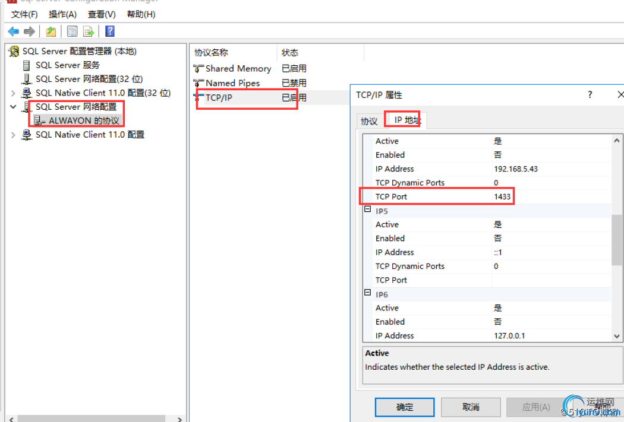624x422 pixels.
Task: Click the property list scroll-down arrow
Action: 616,336
